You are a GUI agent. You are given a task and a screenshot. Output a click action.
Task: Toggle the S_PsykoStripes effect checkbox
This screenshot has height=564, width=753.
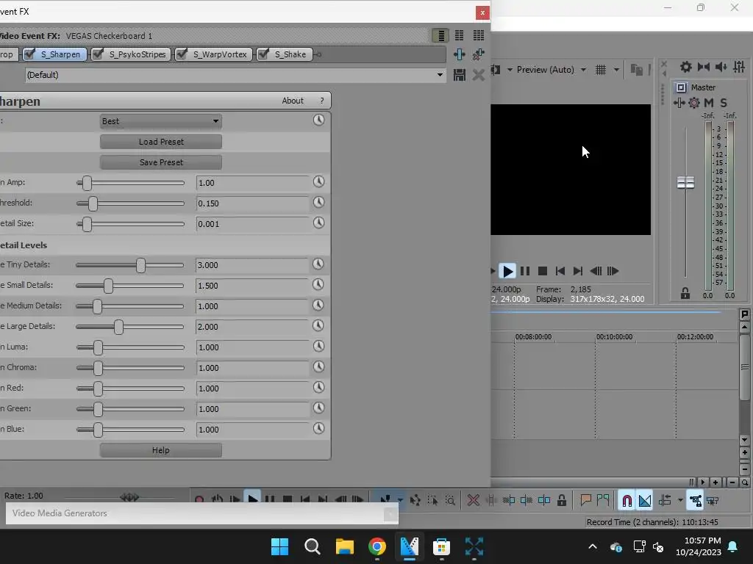98,54
